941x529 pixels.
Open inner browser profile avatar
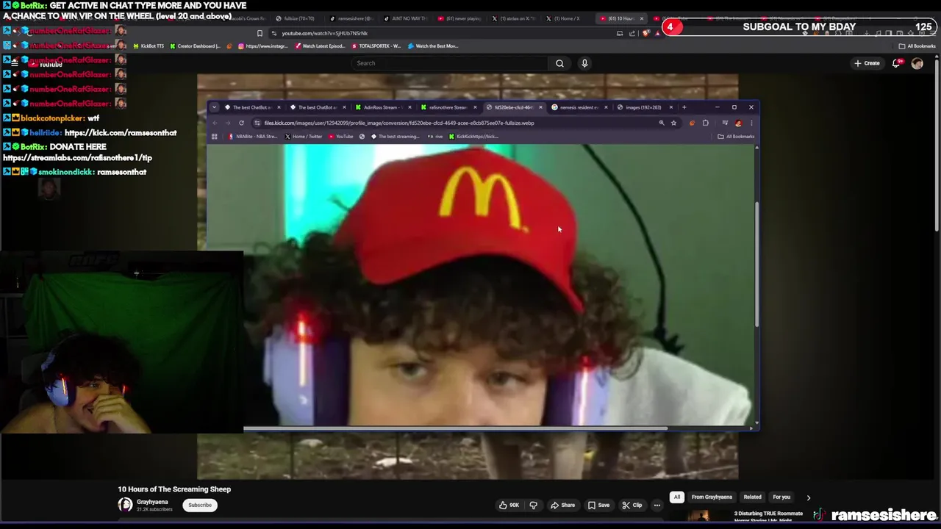click(738, 123)
